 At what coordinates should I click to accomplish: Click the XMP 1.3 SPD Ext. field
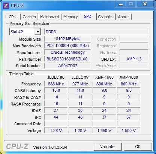point(134,59)
